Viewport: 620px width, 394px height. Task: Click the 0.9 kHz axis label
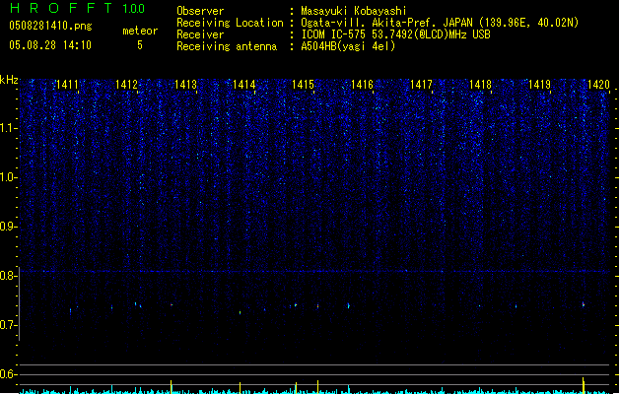7,227
